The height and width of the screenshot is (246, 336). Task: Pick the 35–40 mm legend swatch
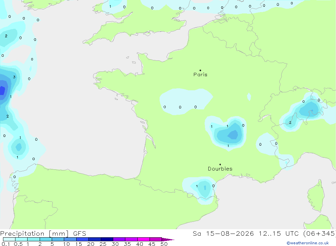131,239
